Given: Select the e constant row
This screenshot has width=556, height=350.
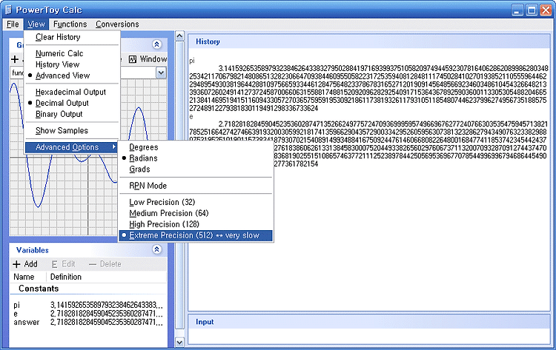Looking at the screenshot, I should pos(88,314).
